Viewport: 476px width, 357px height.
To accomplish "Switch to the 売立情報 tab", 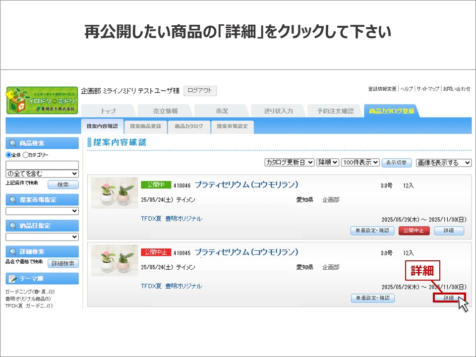I will click(x=165, y=111).
